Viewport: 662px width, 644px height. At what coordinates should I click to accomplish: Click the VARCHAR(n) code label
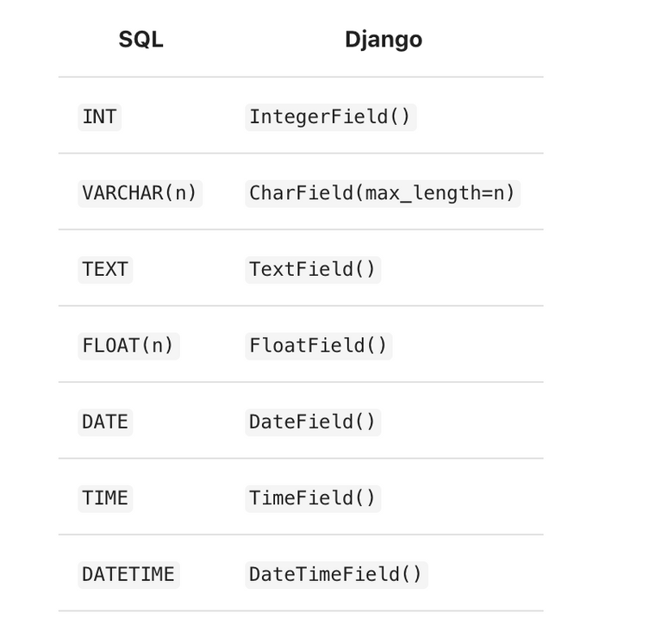point(141,193)
